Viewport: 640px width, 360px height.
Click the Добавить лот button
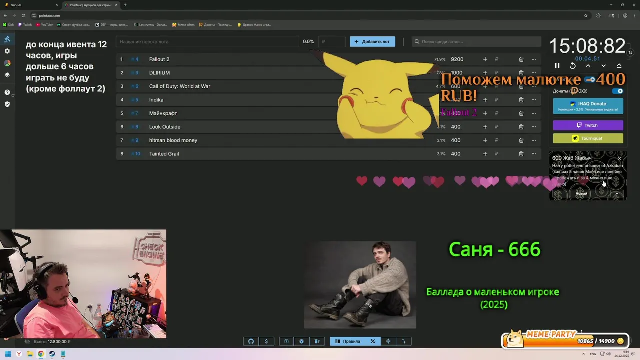tap(372, 42)
